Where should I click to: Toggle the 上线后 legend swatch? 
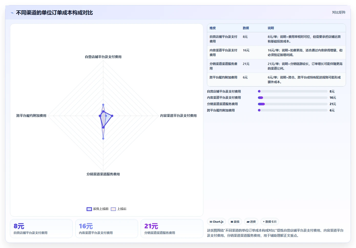[x=113, y=209]
